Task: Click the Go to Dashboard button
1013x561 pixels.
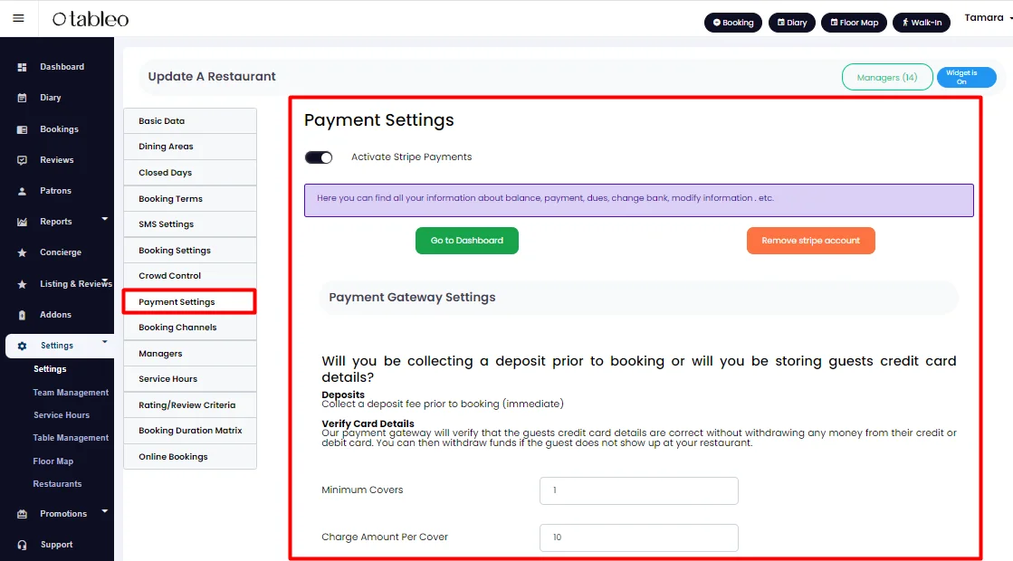Action: click(467, 241)
